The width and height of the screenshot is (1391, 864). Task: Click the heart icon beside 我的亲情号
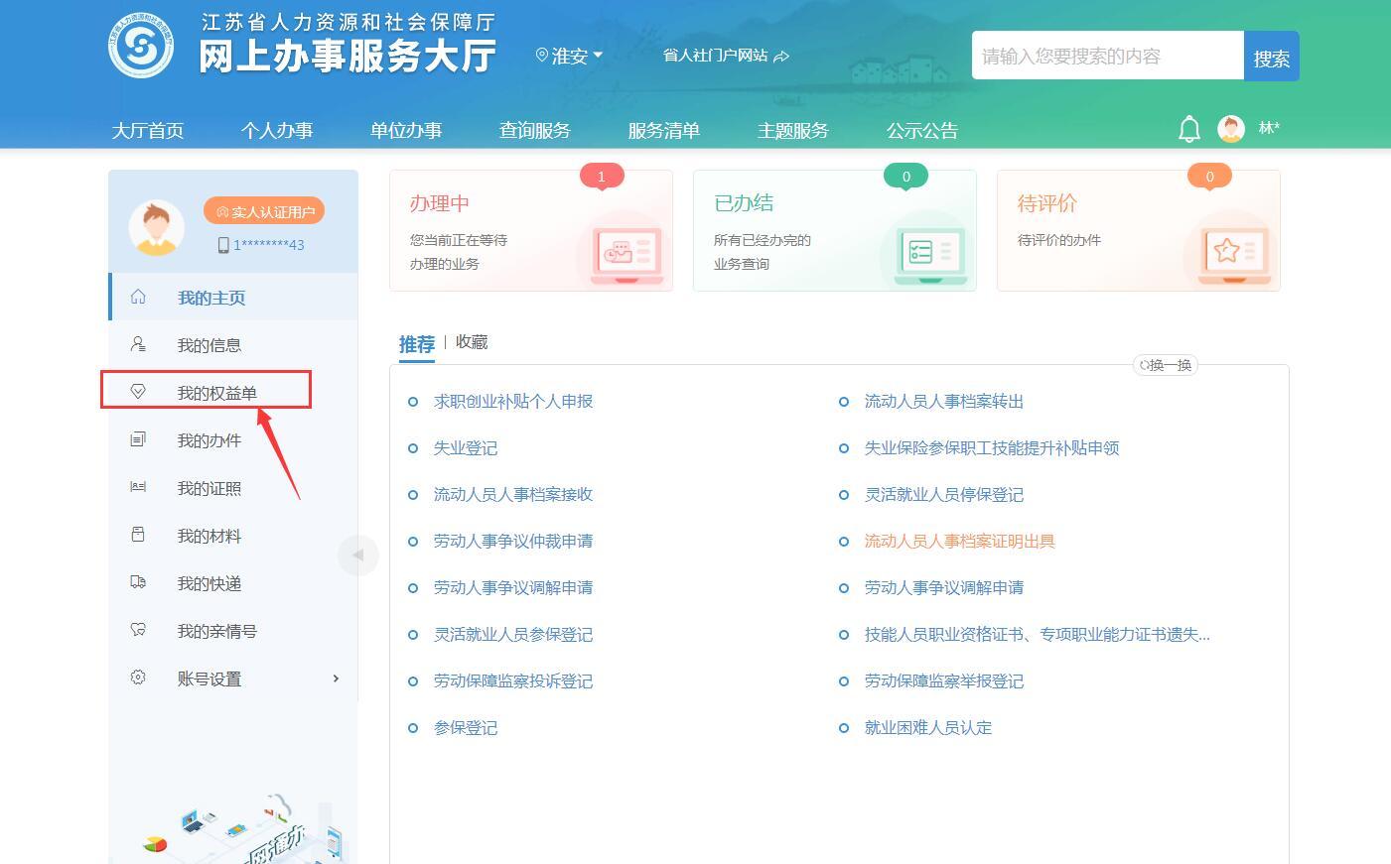click(x=138, y=630)
